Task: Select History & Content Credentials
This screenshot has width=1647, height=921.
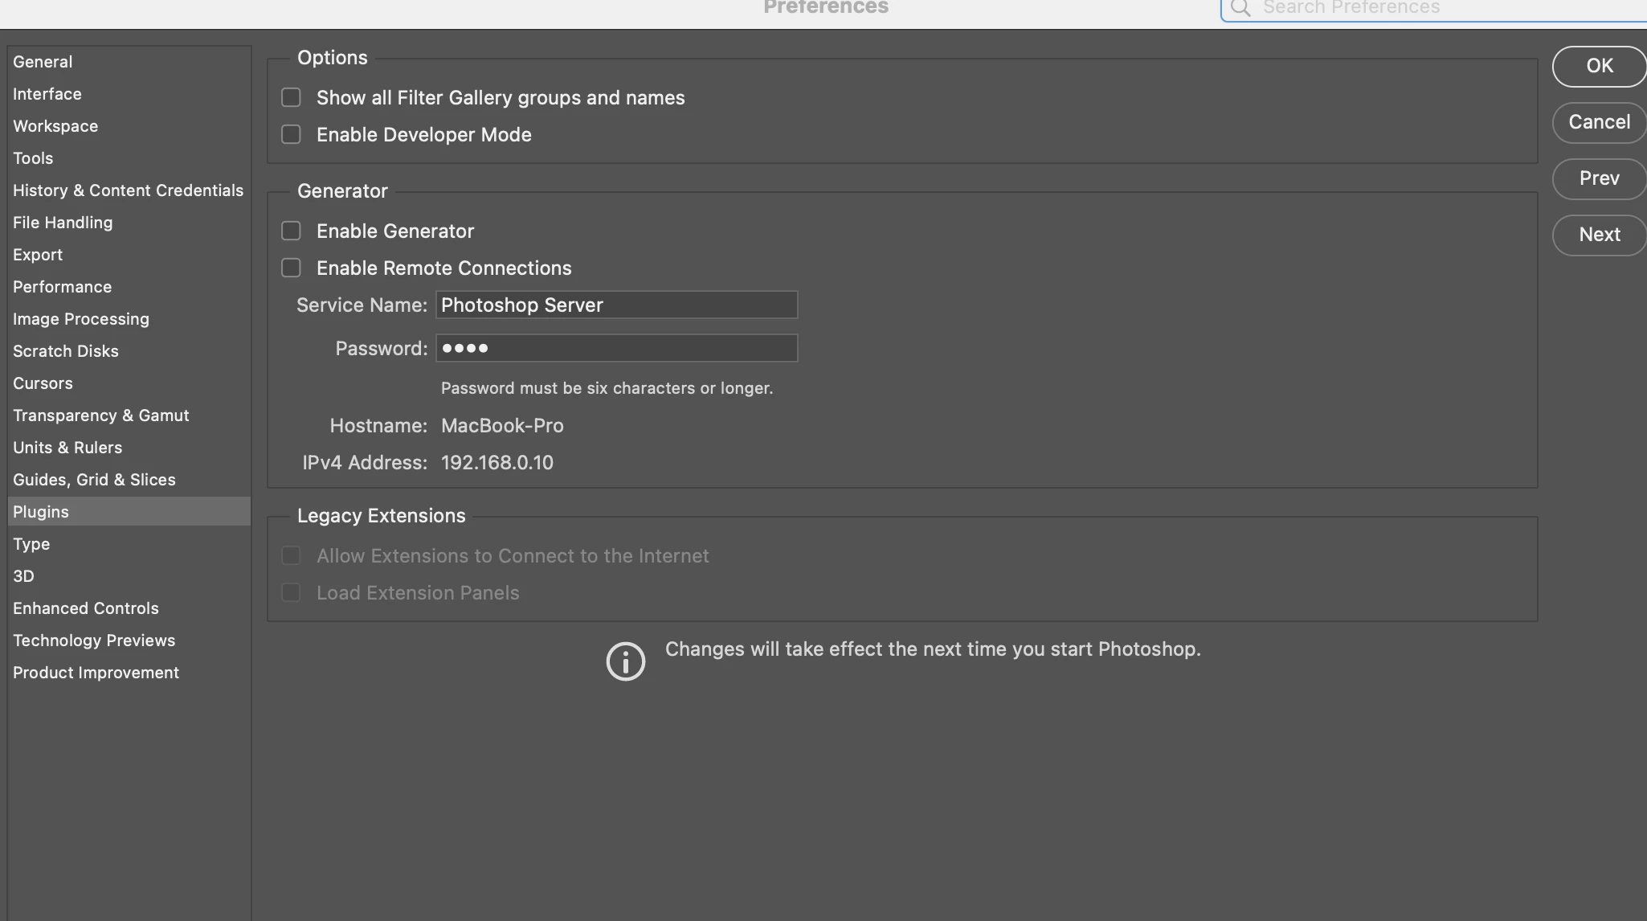Action: [128, 190]
